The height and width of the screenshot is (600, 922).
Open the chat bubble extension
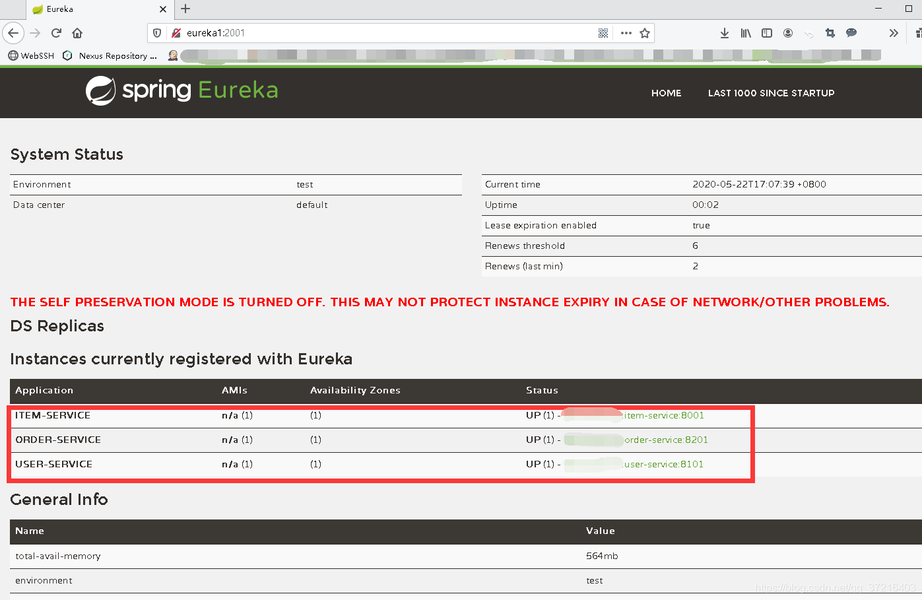851,33
